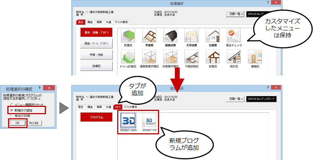The height and width of the screenshot is (160, 313).
Task: Switch to the 構造 tab in upper dialog
Action: (x=90, y=22)
